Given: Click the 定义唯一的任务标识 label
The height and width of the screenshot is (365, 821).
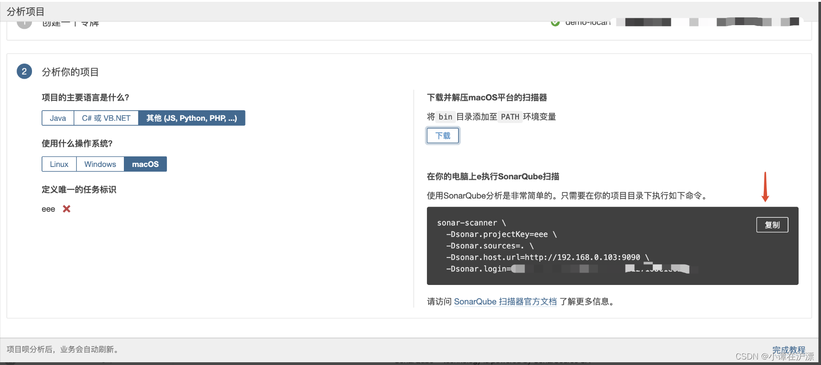Looking at the screenshot, I should tap(79, 190).
